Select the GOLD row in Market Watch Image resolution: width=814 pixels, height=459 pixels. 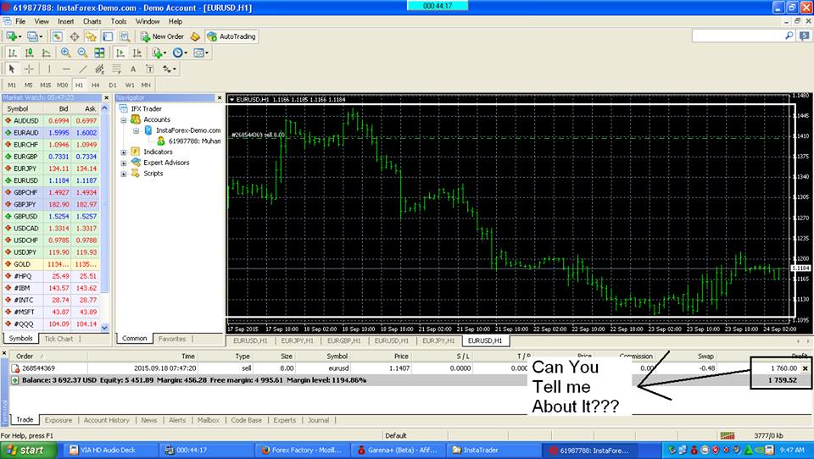(52, 264)
